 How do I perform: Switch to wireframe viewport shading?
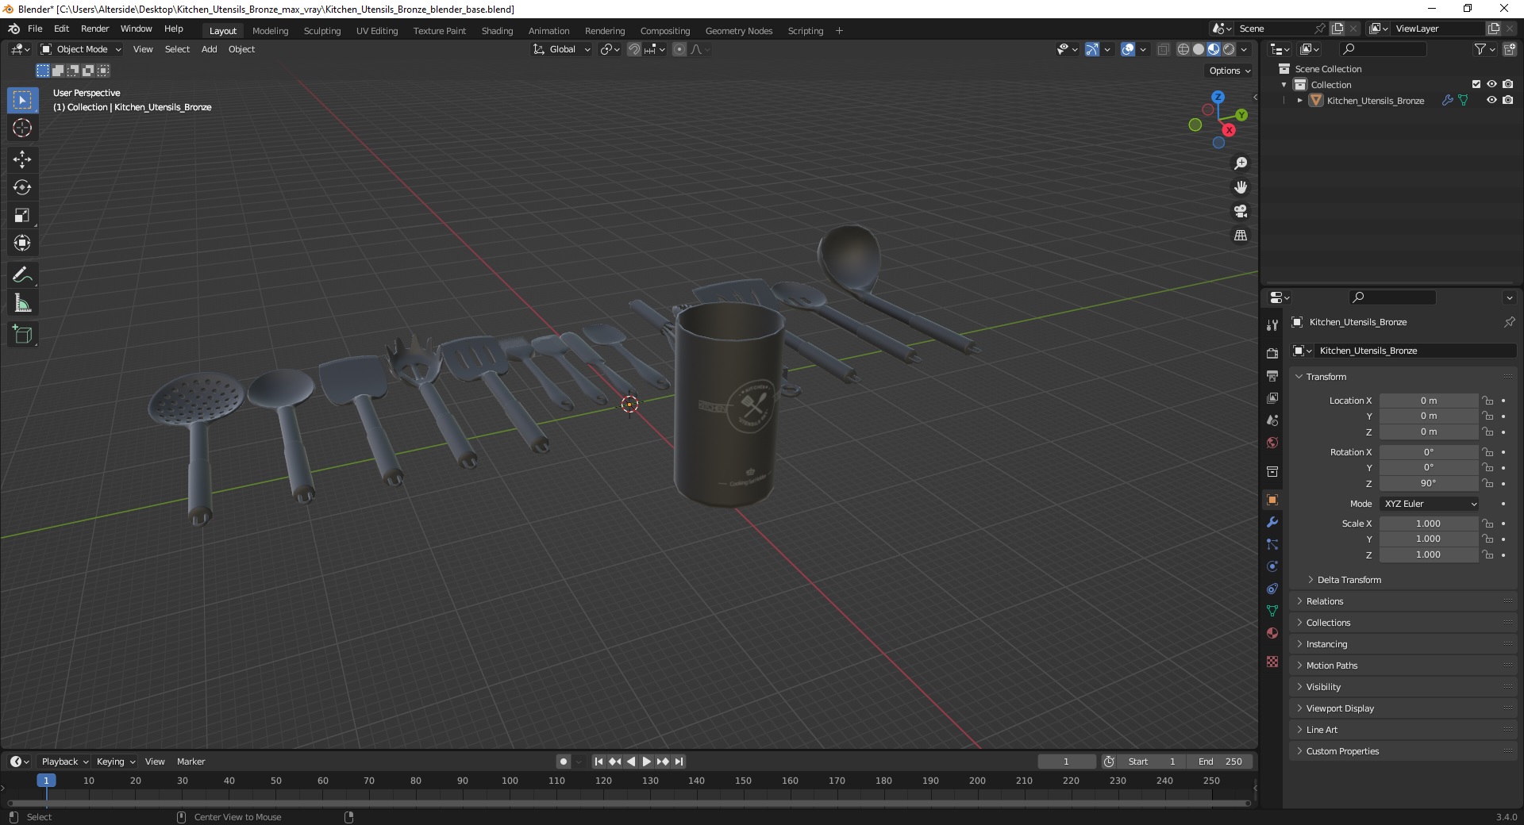(x=1183, y=49)
